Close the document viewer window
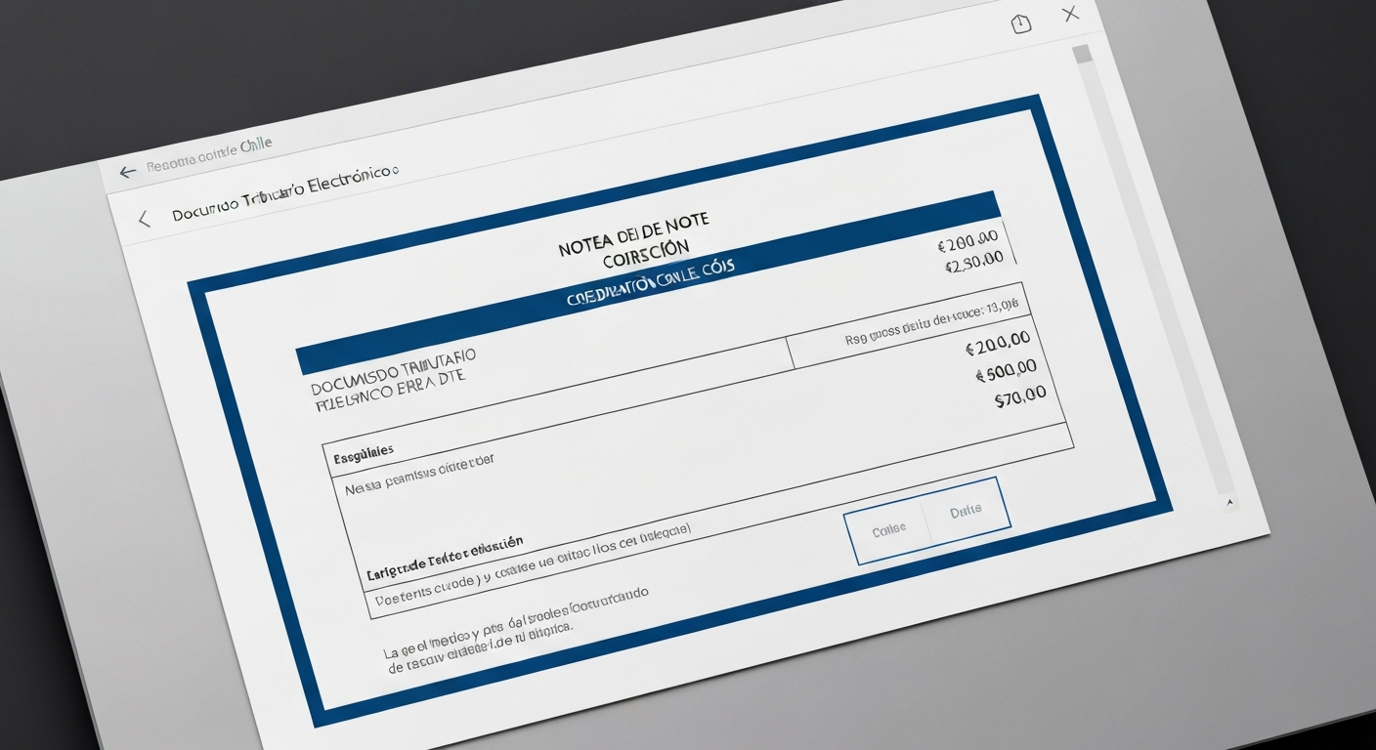 pos(1071,14)
